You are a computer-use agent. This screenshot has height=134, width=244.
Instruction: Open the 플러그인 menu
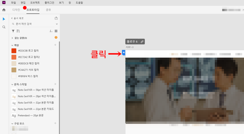coord(49,3)
